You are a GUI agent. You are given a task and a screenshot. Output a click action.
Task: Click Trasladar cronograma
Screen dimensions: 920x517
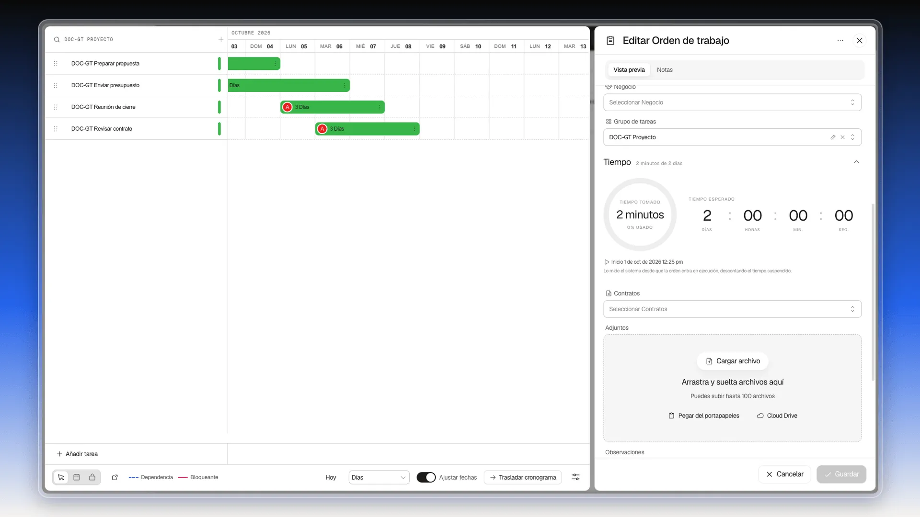(522, 477)
